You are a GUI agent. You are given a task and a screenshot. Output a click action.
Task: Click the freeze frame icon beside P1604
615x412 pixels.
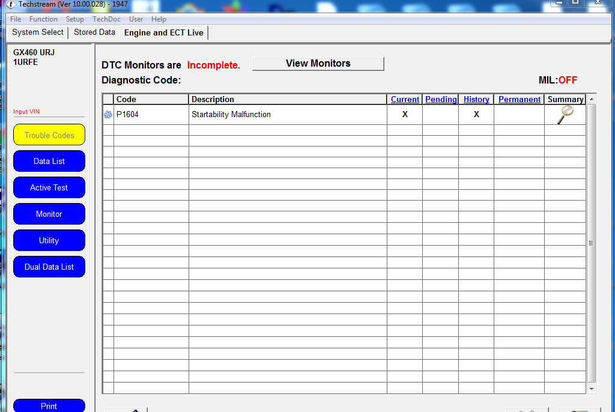click(x=108, y=115)
